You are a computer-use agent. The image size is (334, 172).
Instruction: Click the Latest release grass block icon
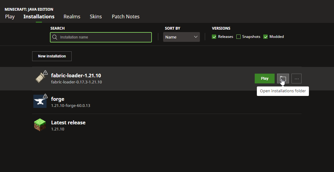[x=40, y=125]
